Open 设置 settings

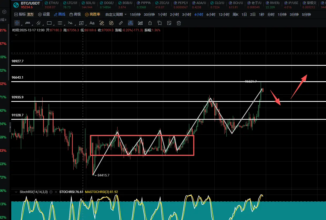[x=44, y=14]
